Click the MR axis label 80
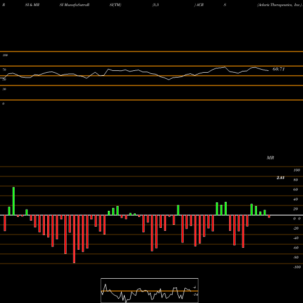The height and width of the screenshot is (303, 303). click(x=296, y=180)
